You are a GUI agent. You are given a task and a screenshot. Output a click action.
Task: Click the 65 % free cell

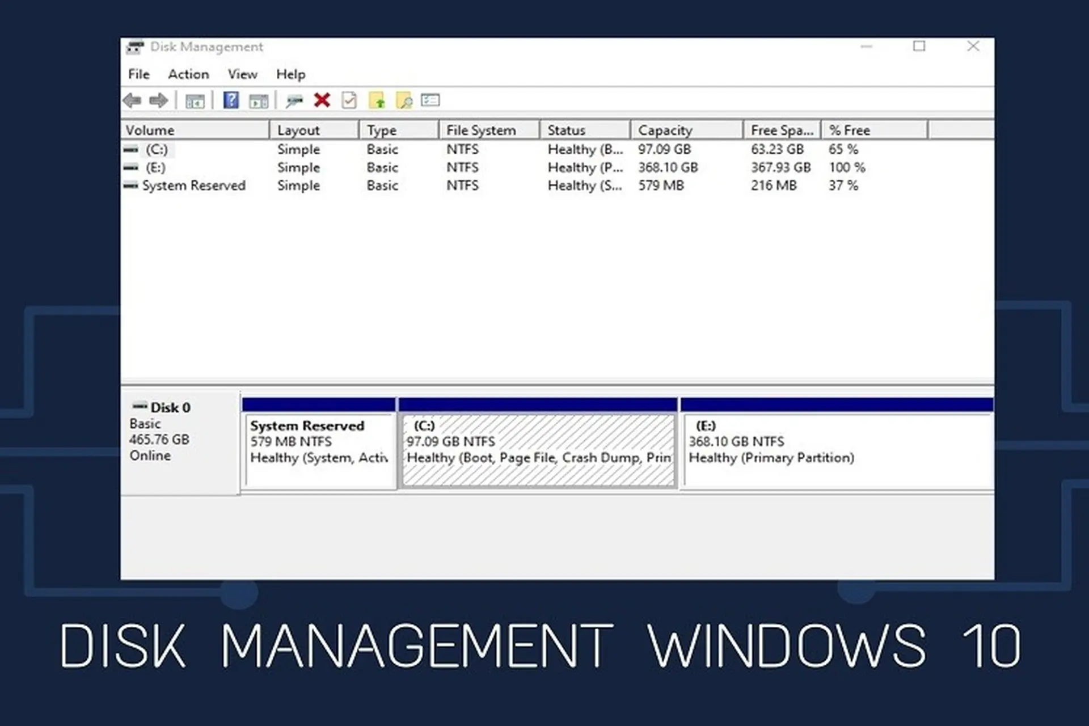843,149
